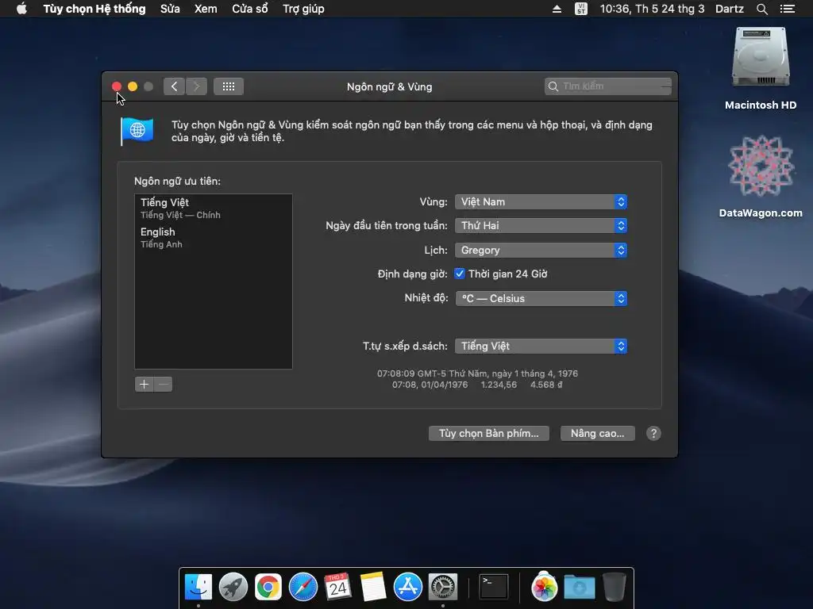The width and height of the screenshot is (813, 609).
Task: Open the Xem menu
Action: tap(206, 9)
